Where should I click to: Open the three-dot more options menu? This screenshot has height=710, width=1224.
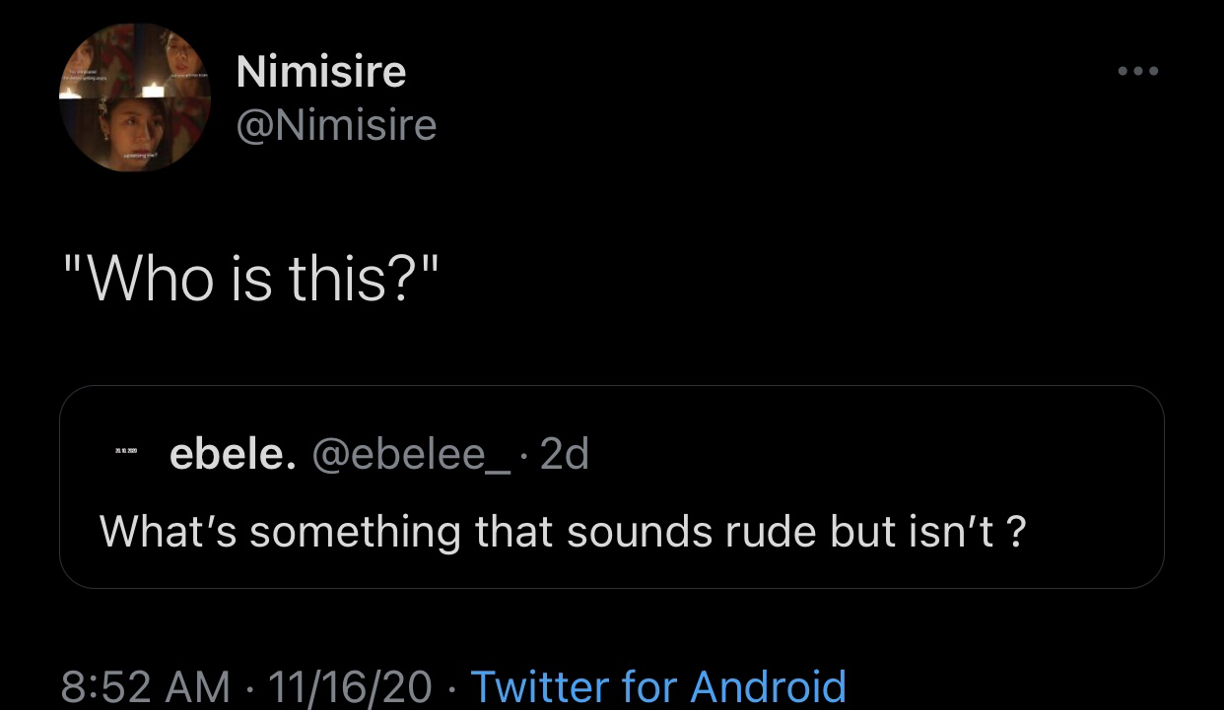point(1138,71)
